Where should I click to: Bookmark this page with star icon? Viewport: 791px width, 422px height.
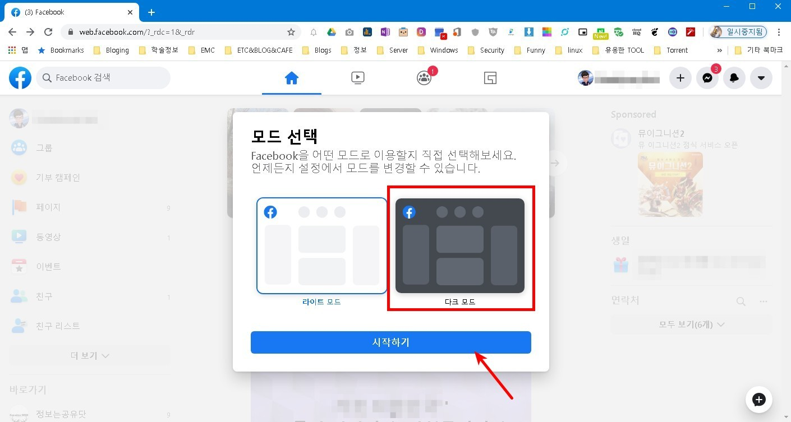[291, 32]
